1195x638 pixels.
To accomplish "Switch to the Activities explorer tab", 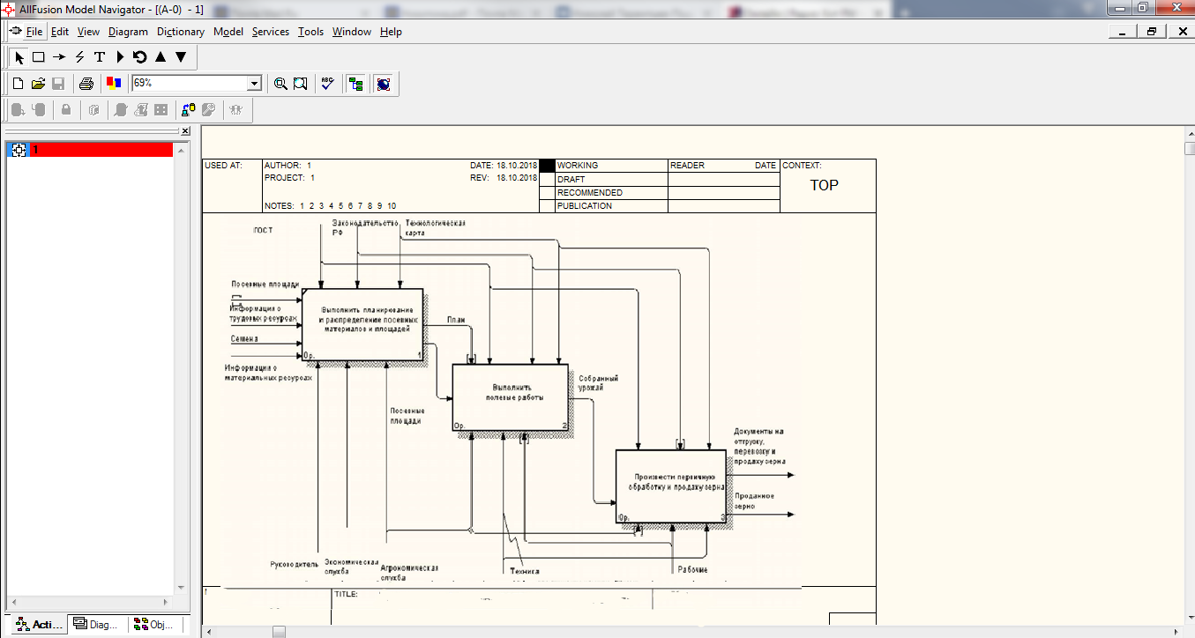I will [x=37, y=624].
